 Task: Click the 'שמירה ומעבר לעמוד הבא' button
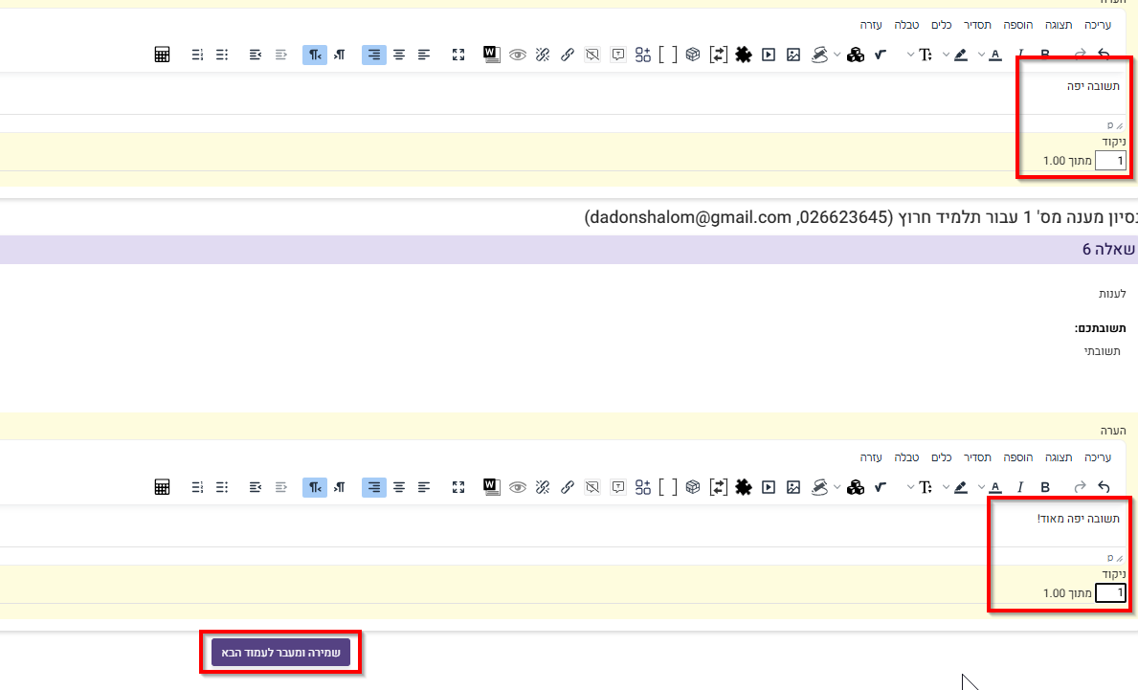pyautogui.click(x=280, y=653)
